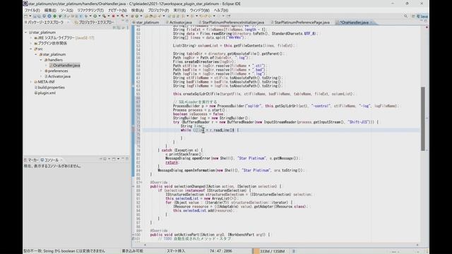This screenshot has height=254, width=452.
Task: Open the dropdown beside the New icon
Action: pos(30,16)
